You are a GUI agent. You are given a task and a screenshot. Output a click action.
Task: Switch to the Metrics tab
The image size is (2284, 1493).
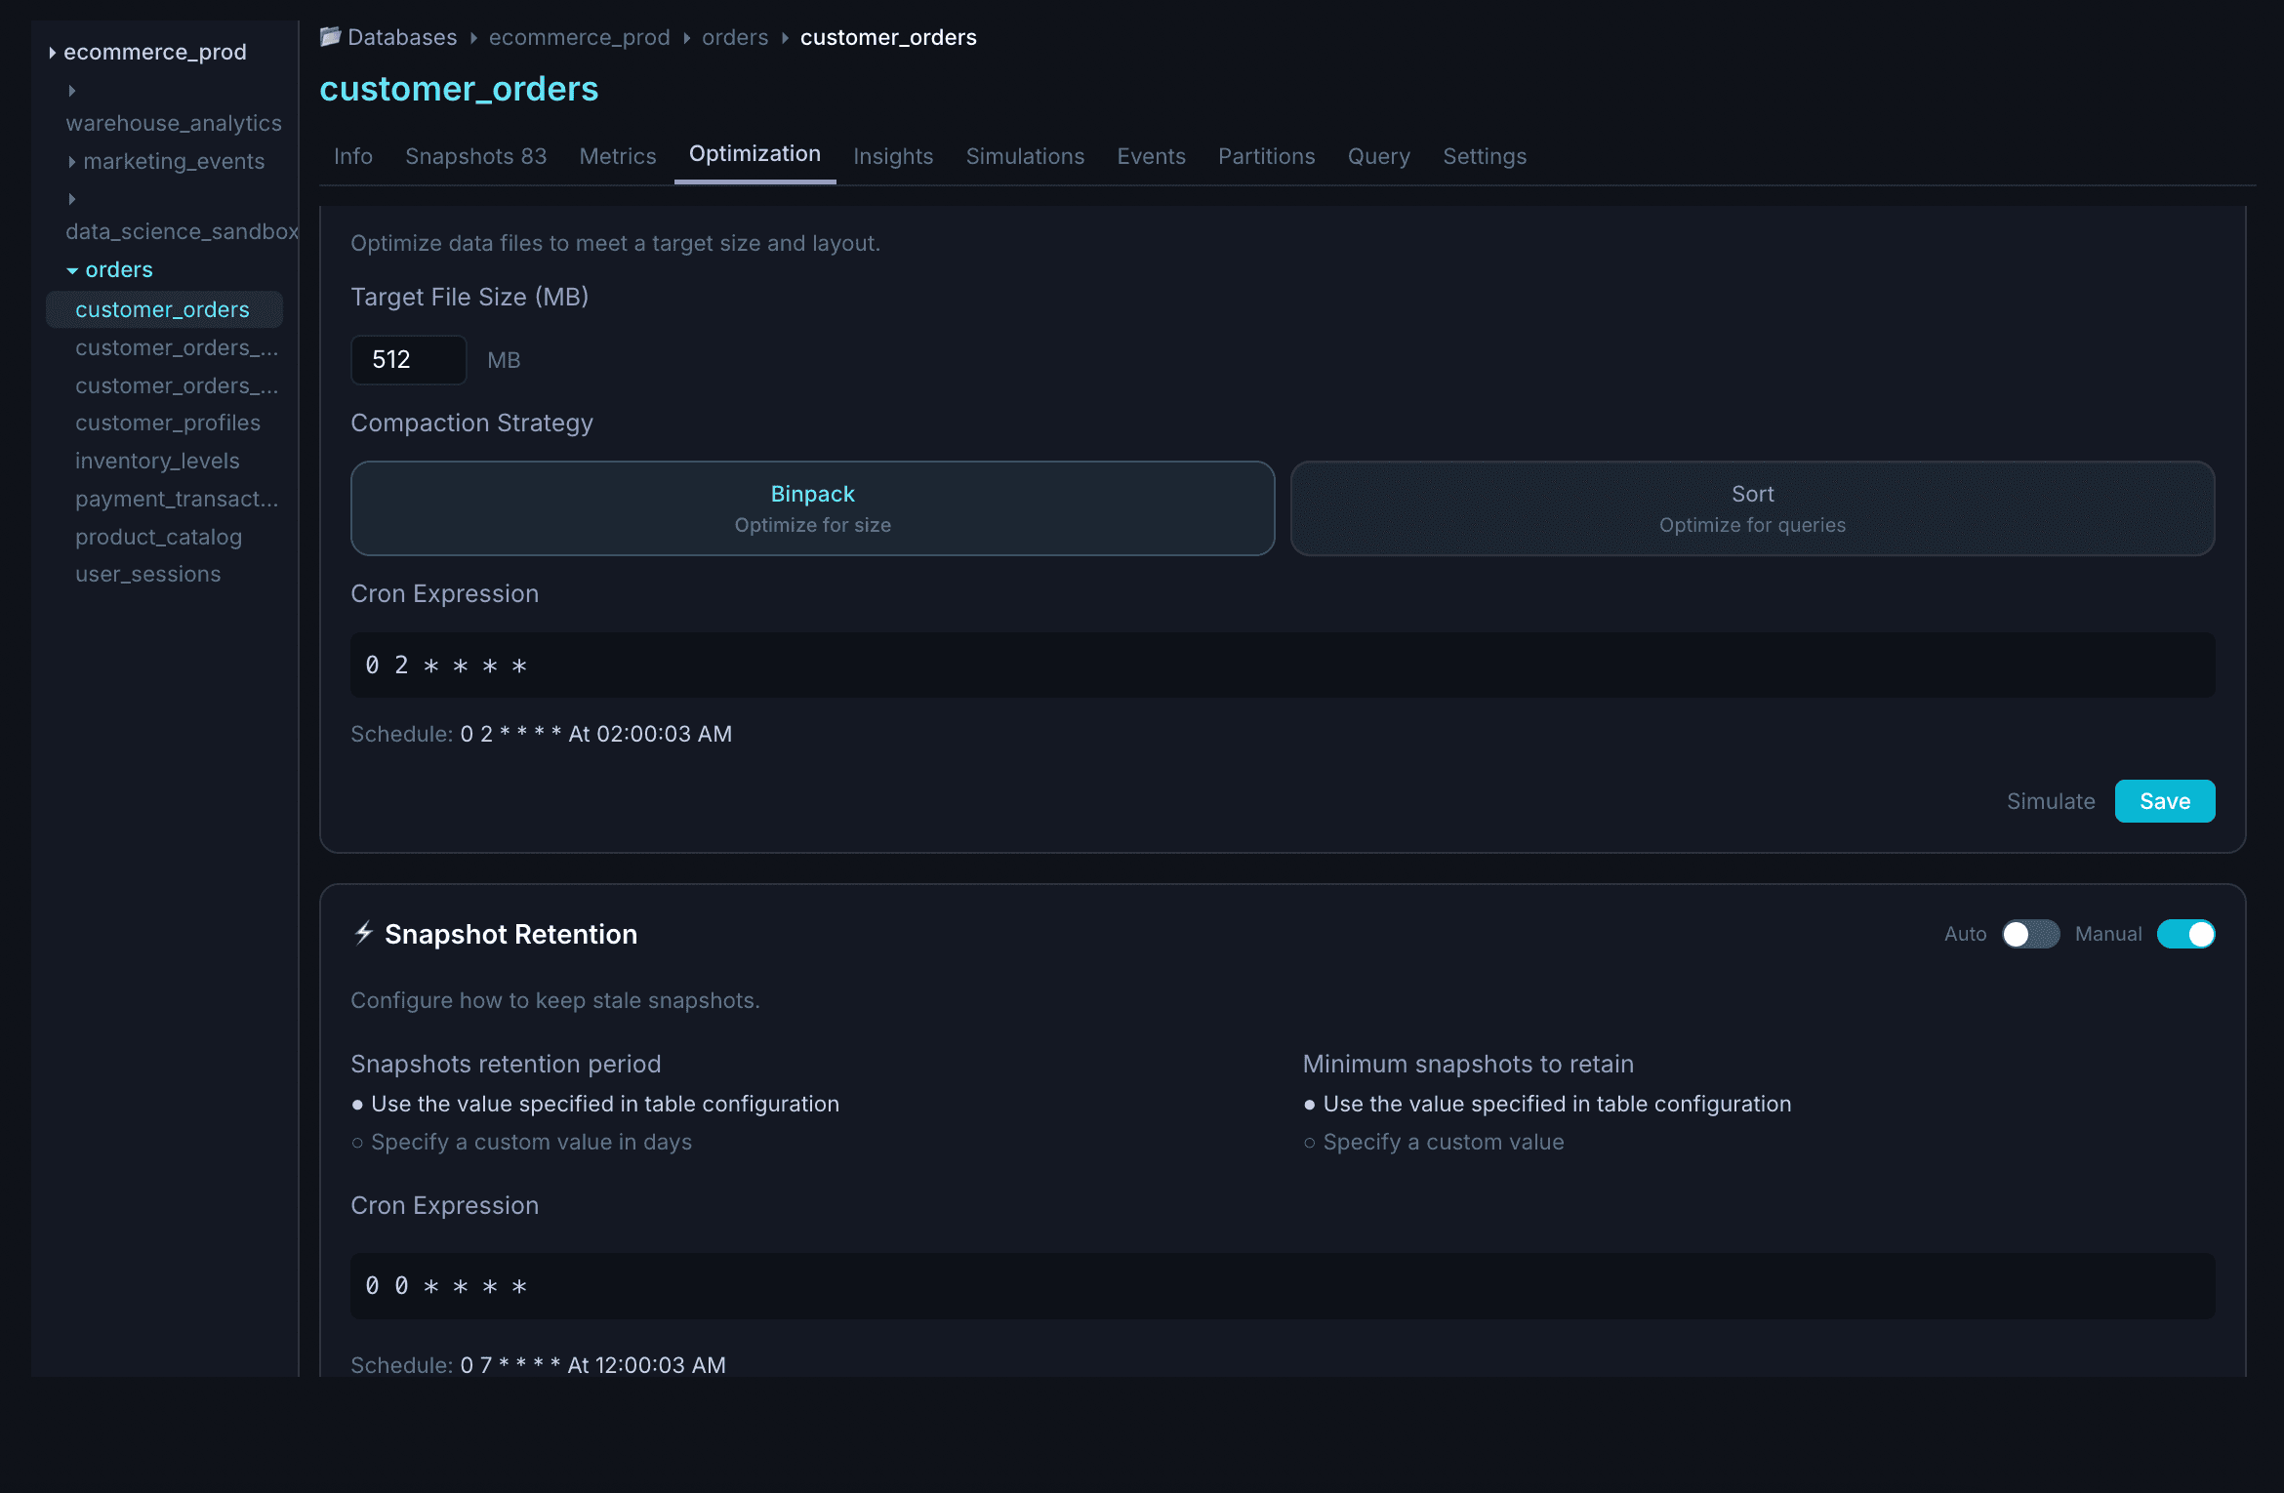click(x=617, y=156)
